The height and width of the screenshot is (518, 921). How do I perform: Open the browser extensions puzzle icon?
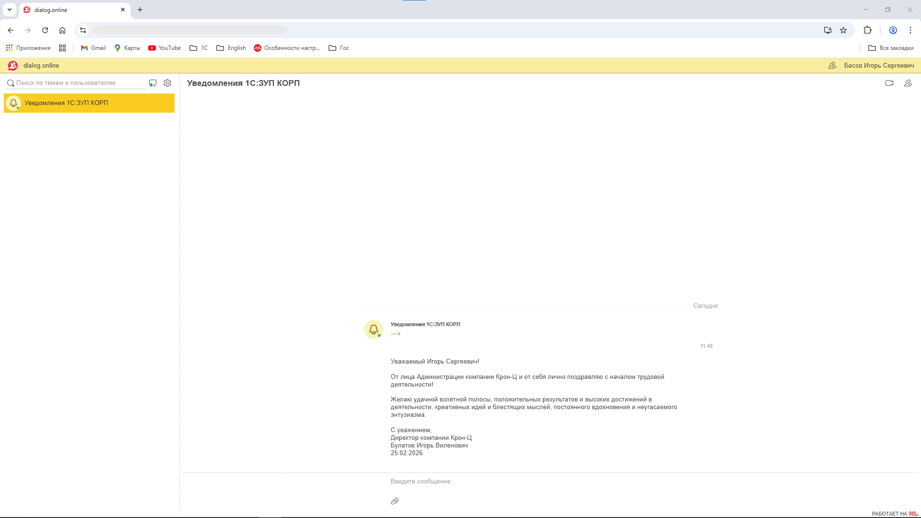[x=867, y=30]
